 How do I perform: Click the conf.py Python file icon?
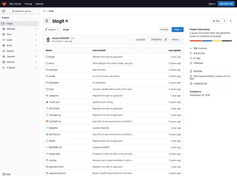coord(47,160)
